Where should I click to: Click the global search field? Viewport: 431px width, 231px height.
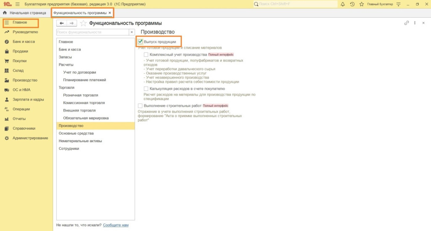coord(295,4)
